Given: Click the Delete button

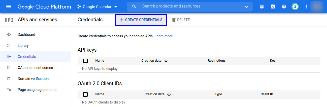Looking at the screenshot, I should pos(181,20).
